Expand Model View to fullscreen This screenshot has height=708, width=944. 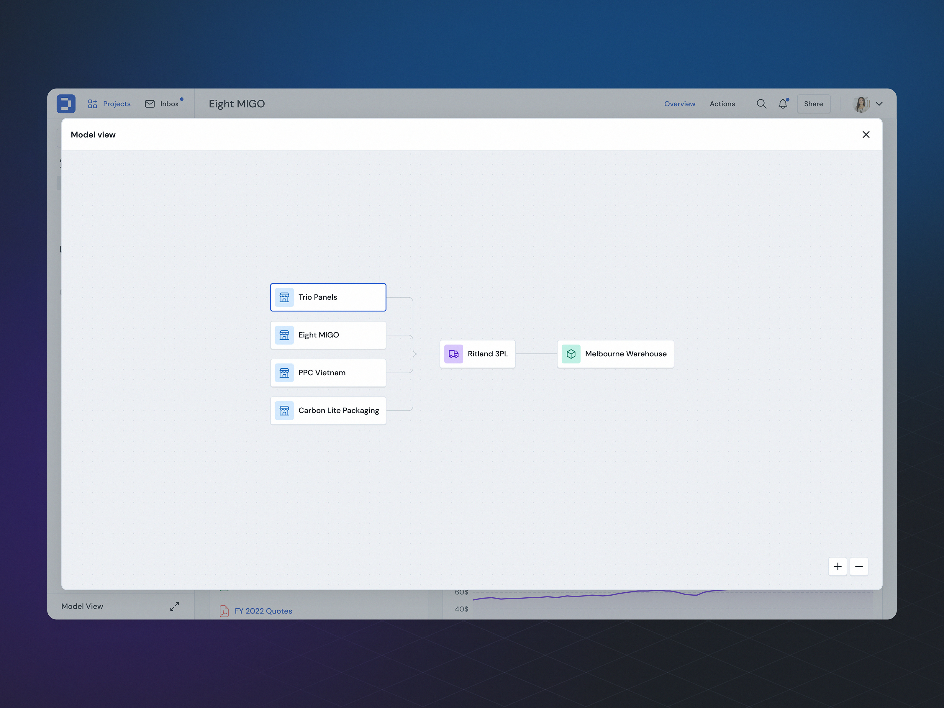pos(174,606)
